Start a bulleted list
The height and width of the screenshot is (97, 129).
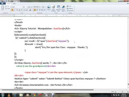(x=40, y=7)
